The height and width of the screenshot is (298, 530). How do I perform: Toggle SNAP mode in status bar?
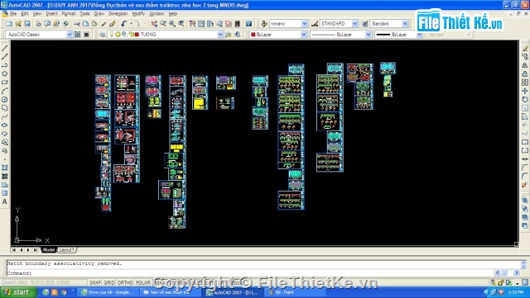click(x=95, y=282)
